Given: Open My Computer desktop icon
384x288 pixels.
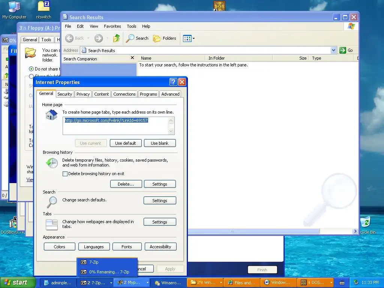Looking at the screenshot, I should coord(14,10).
